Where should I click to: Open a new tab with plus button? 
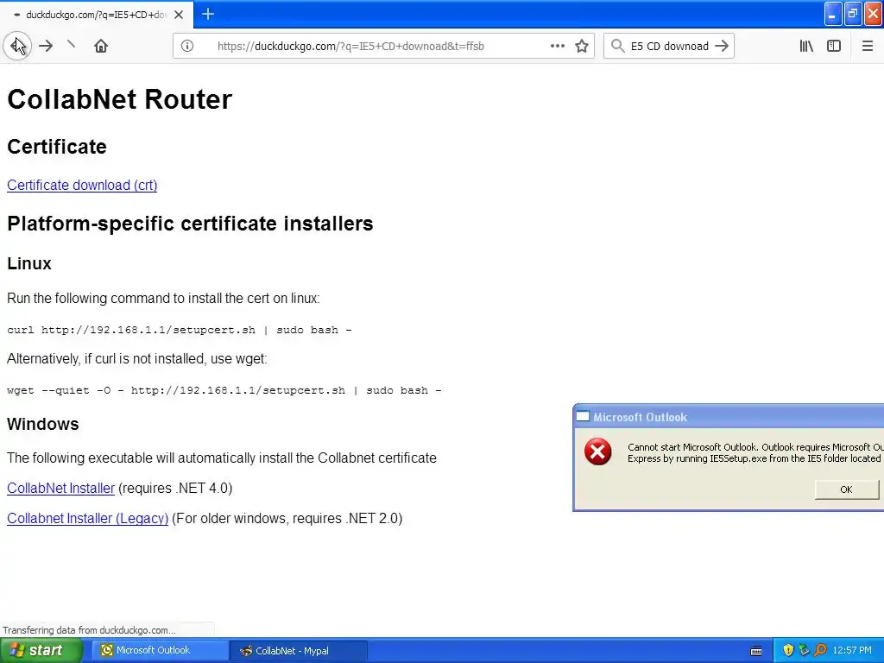(x=208, y=14)
